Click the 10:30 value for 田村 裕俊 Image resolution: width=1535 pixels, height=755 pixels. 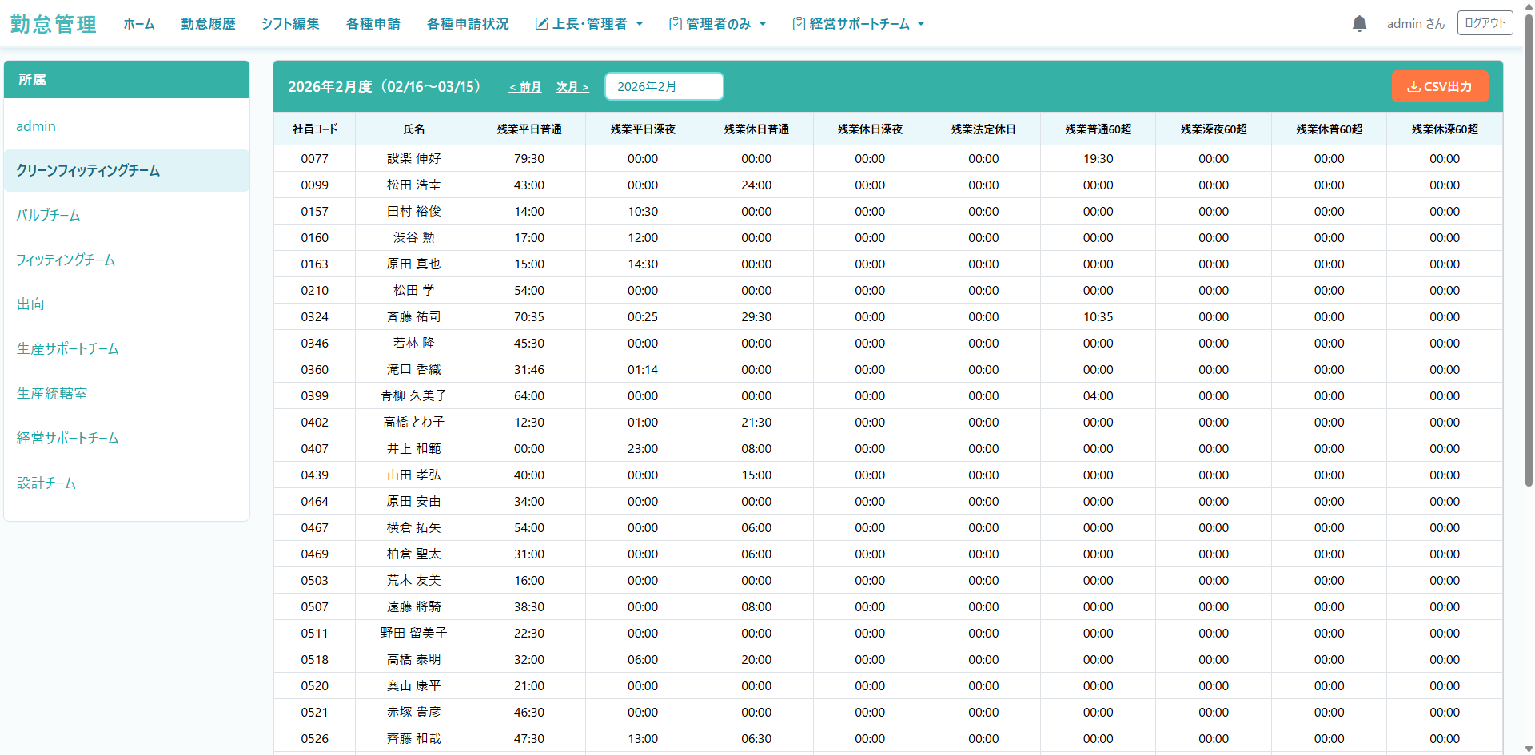(x=643, y=212)
